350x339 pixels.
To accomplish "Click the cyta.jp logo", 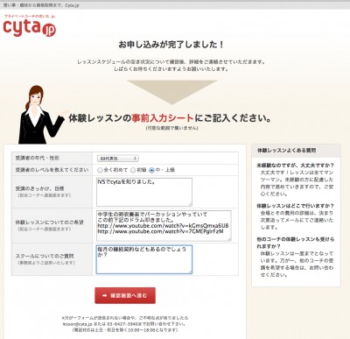I will (30, 26).
